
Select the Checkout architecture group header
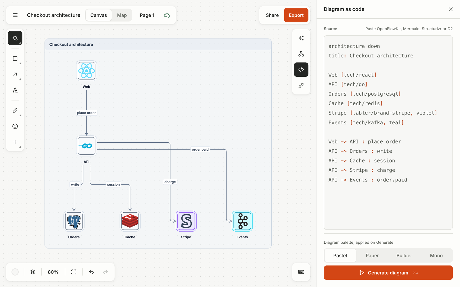[x=158, y=44]
